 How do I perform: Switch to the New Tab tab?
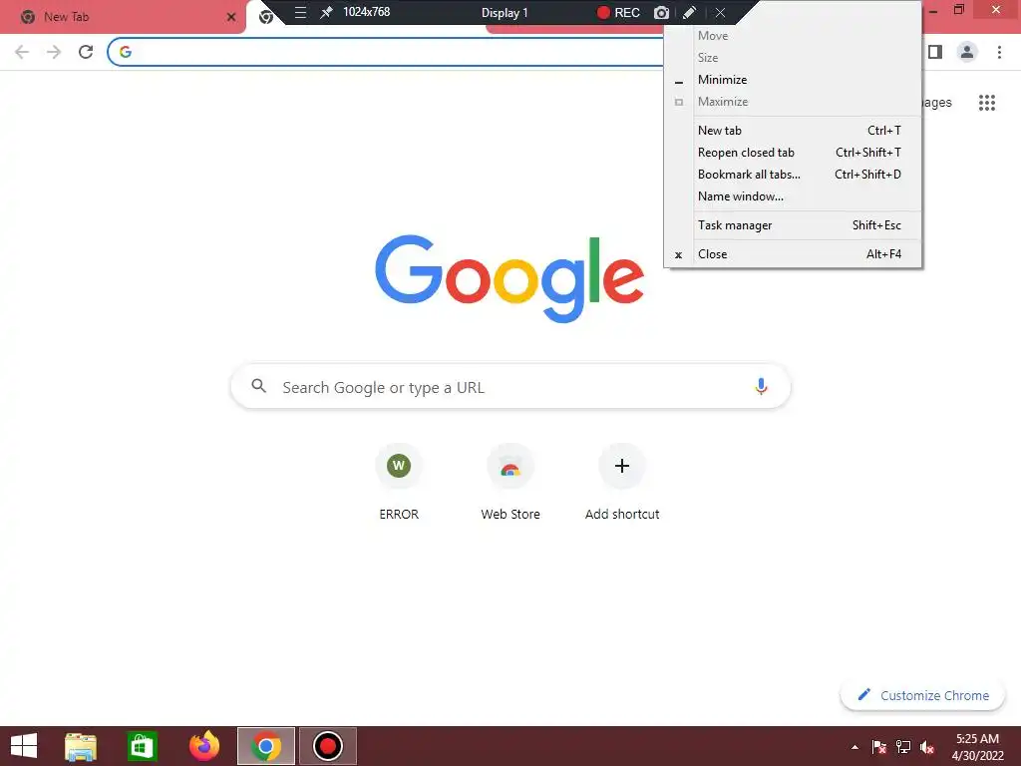point(123,17)
